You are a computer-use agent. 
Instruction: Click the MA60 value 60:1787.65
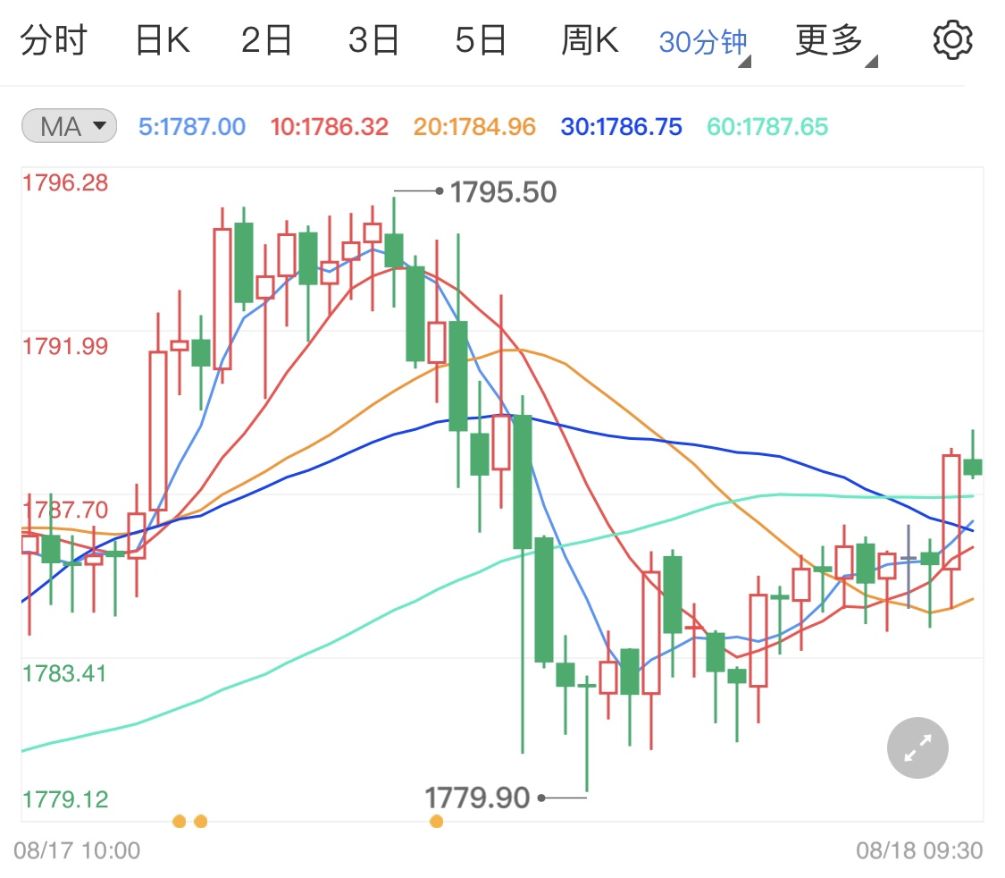click(x=767, y=127)
